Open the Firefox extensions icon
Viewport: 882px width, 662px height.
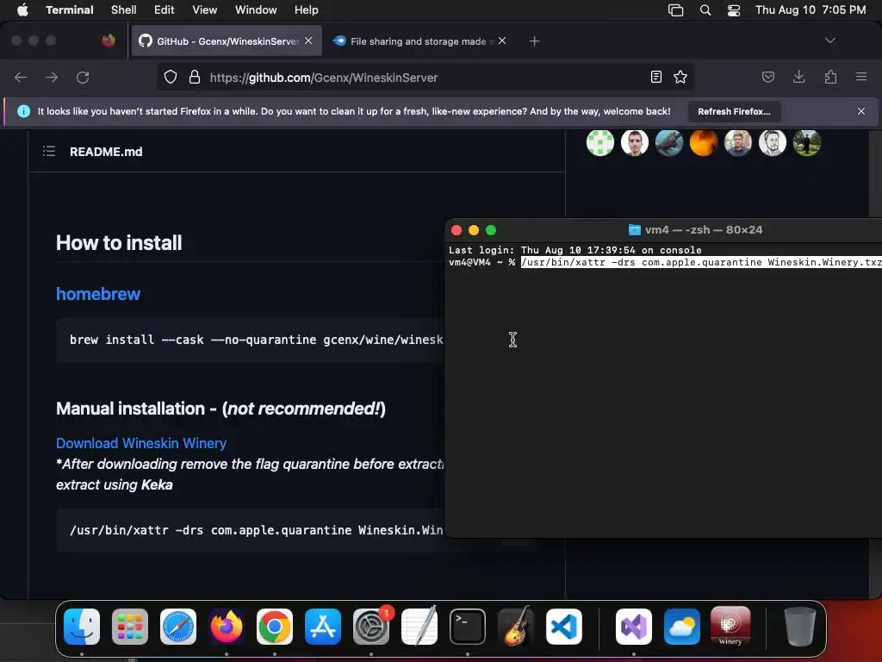point(830,77)
